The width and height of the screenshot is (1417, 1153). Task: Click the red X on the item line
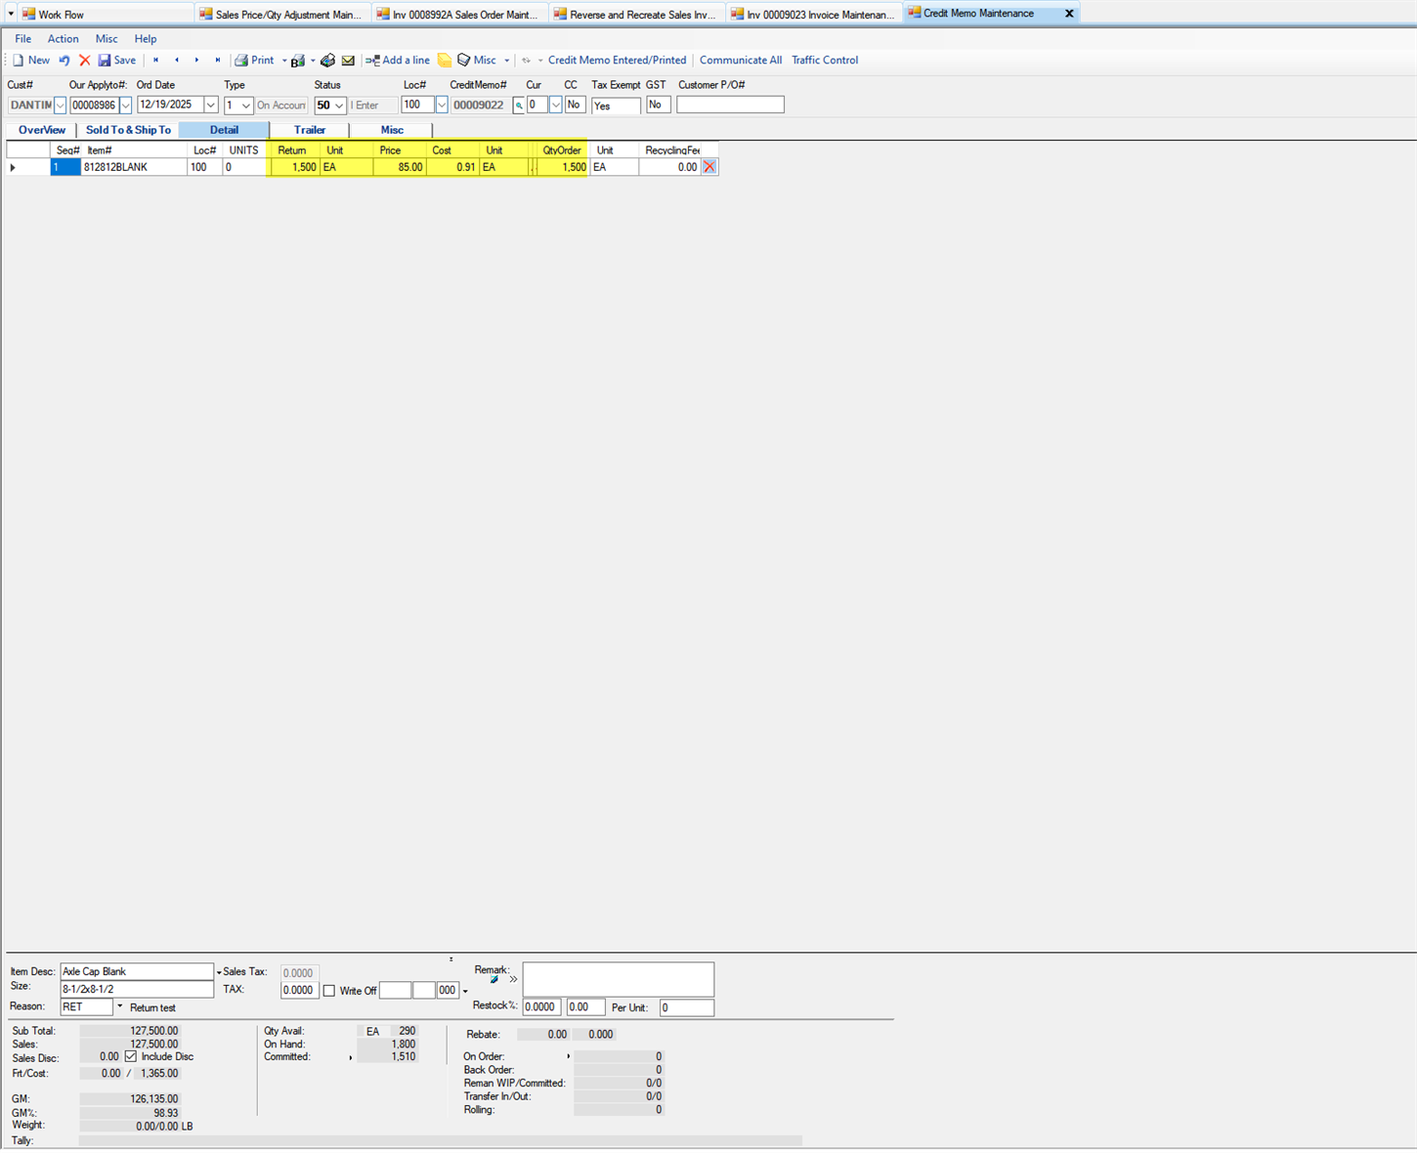pos(709,166)
